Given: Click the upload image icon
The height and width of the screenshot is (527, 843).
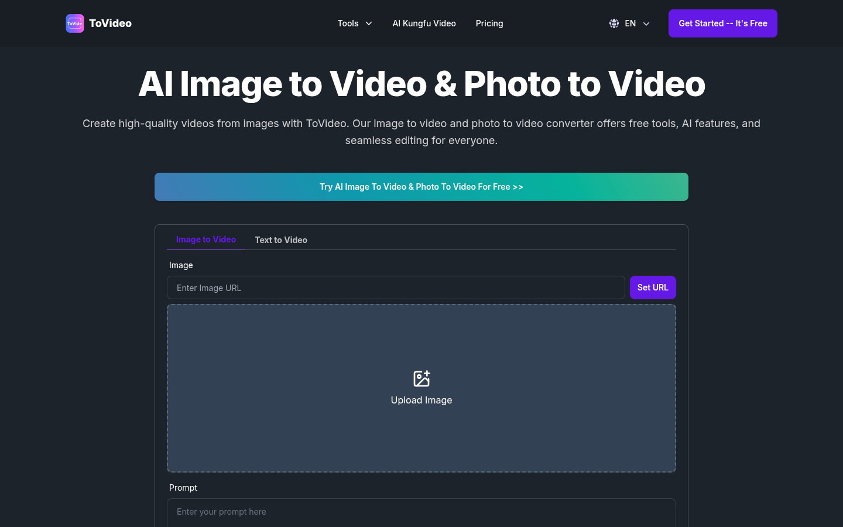Looking at the screenshot, I should tap(421, 378).
